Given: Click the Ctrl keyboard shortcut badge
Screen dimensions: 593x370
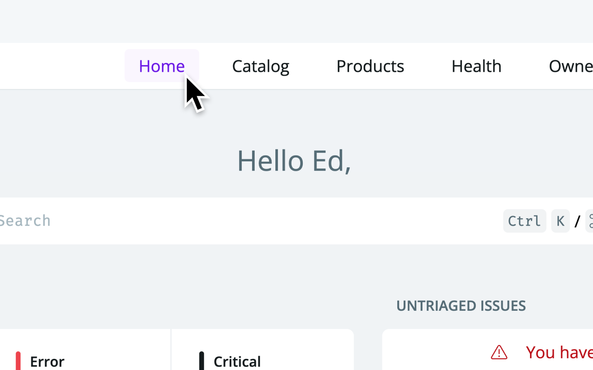Looking at the screenshot, I should tap(524, 221).
